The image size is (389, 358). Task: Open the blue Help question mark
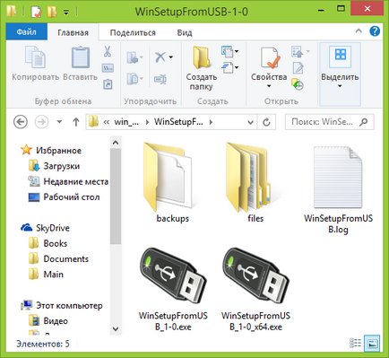pos(375,31)
